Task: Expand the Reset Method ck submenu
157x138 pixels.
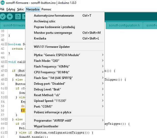Action: (65, 95)
